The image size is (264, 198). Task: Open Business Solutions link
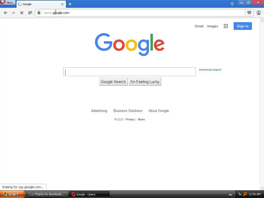(128, 111)
